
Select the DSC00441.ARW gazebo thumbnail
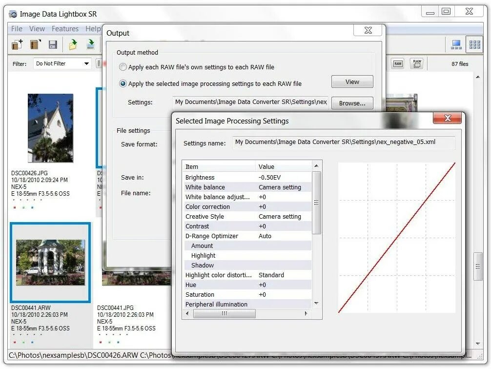(50, 263)
